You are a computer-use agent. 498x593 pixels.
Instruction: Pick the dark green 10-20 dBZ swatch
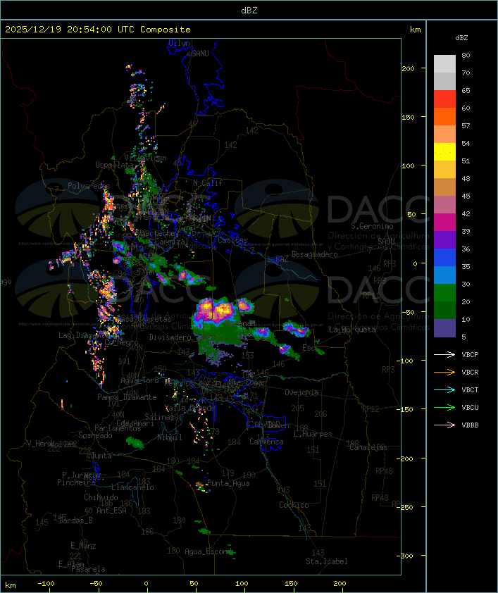point(444,310)
